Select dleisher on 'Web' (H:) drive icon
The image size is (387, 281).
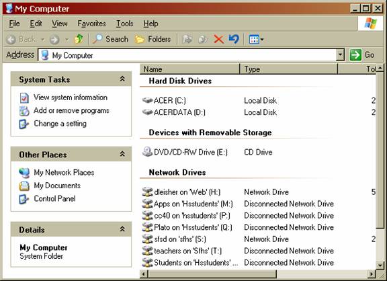(147, 192)
